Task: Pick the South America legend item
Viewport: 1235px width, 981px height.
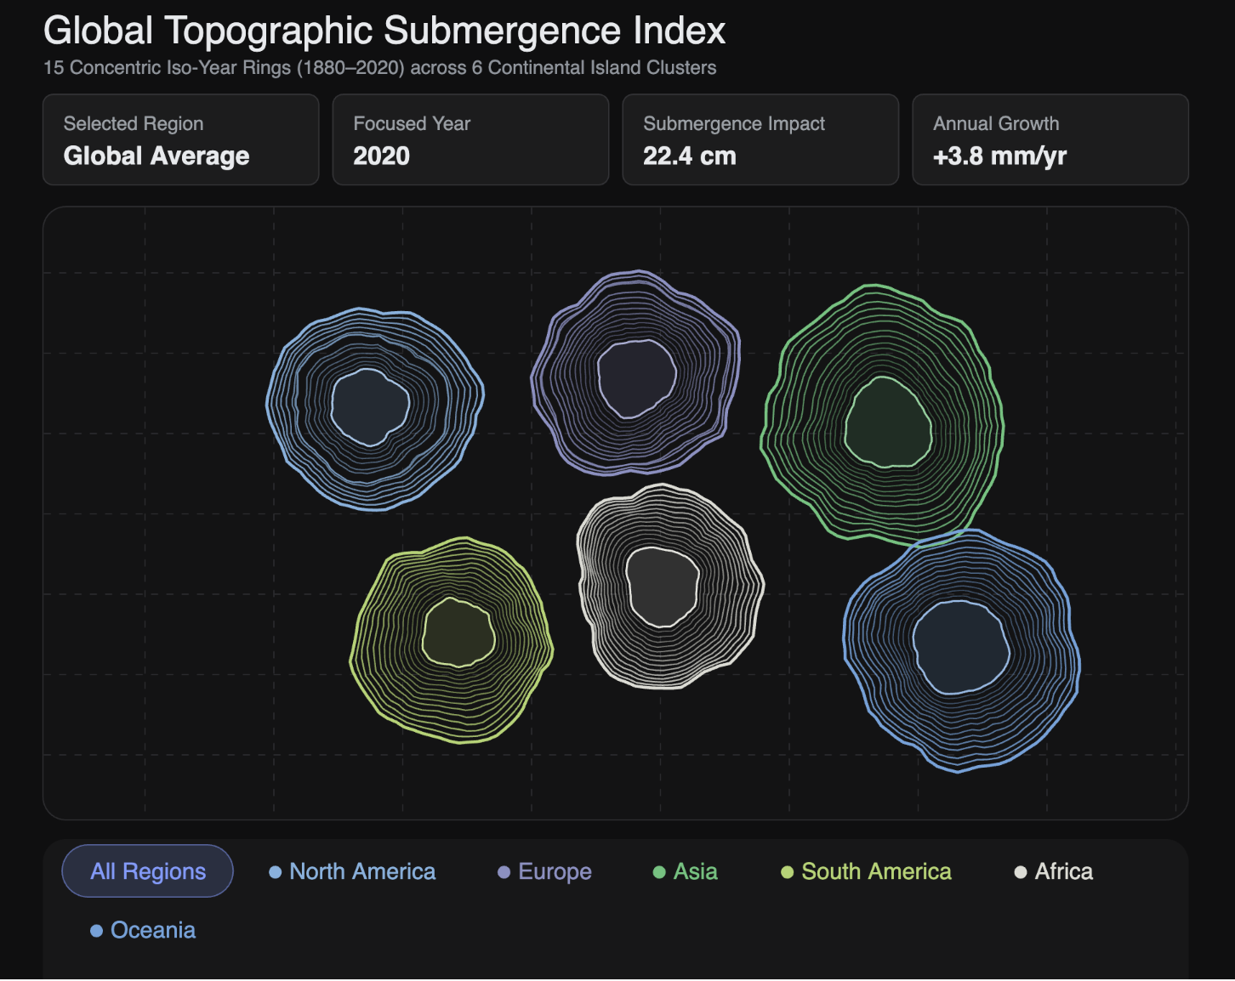Action: pyautogui.click(x=866, y=871)
